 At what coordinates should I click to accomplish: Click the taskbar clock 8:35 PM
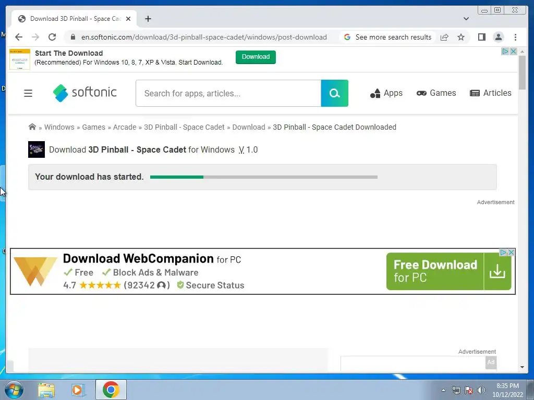pos(507,390)
